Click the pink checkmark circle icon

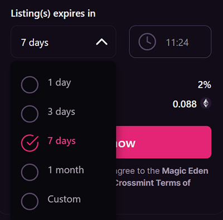(30, 143)
